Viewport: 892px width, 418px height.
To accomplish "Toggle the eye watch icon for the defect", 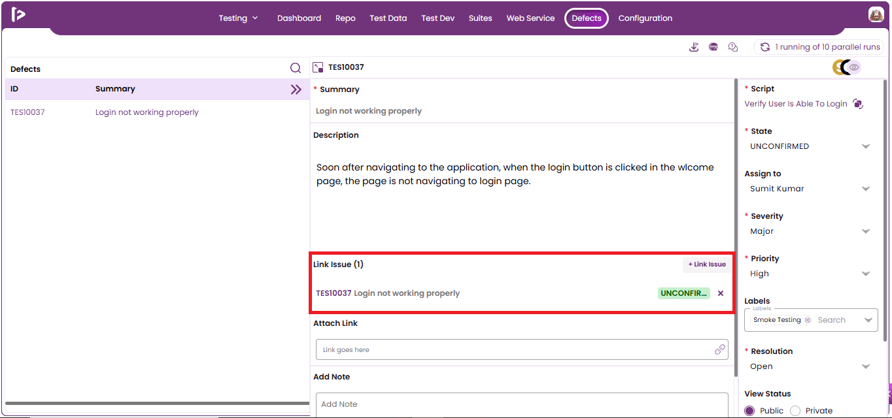I will pyautogui.click(x=854, y=67).
